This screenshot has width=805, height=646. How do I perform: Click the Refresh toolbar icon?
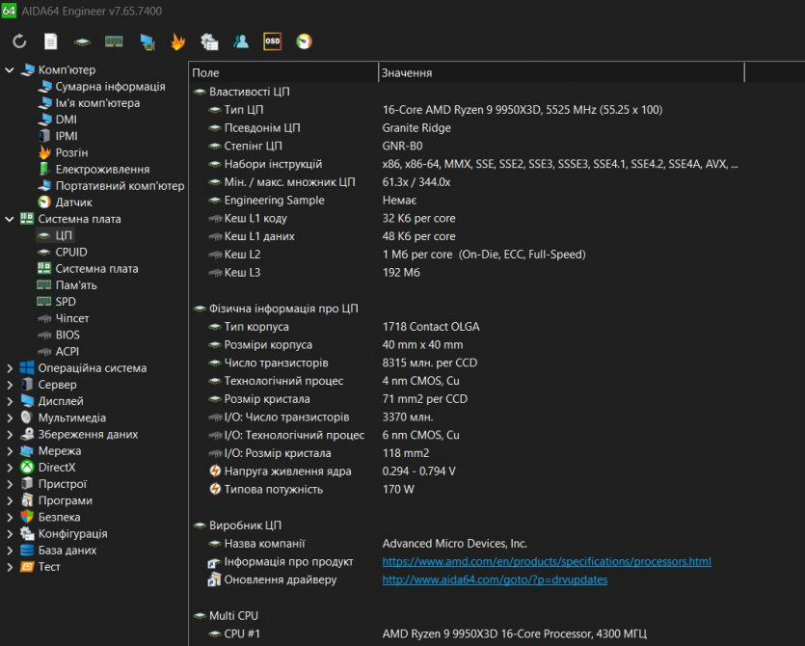pos(19,41)
